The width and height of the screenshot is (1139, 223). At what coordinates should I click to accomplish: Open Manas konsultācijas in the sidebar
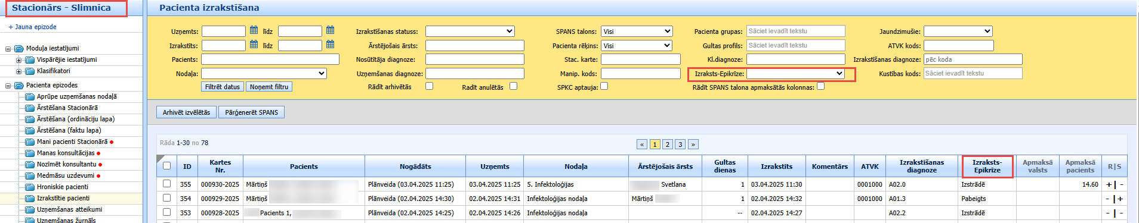66,153
